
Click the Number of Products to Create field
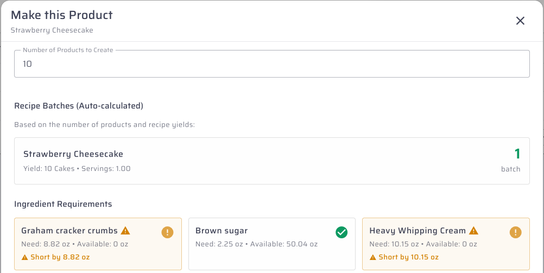[271, 64]
